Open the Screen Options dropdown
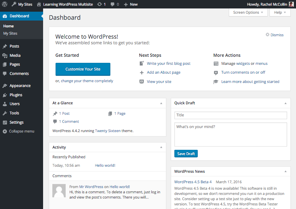The height and width of the screenshot is (209, 296). point(248,12)
